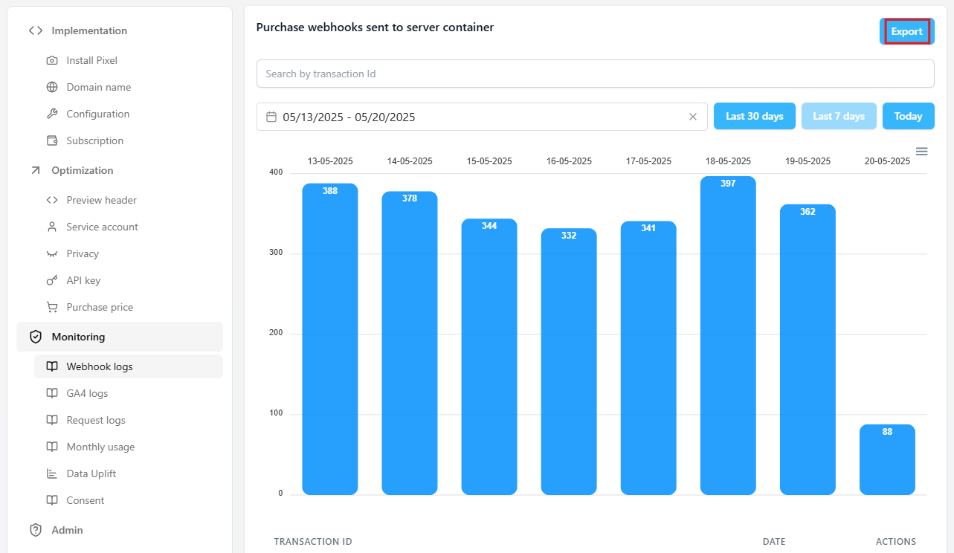Viewport: 954px width, 553px height.
Task: Expand the Admin section
Action: click(67, 530)
